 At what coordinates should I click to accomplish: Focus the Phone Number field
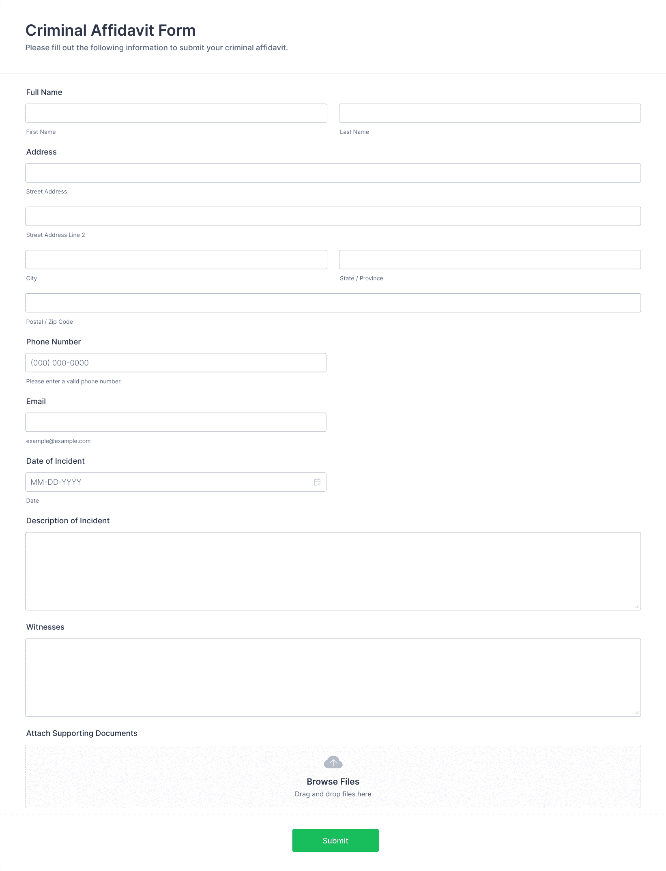pos(176,363)
